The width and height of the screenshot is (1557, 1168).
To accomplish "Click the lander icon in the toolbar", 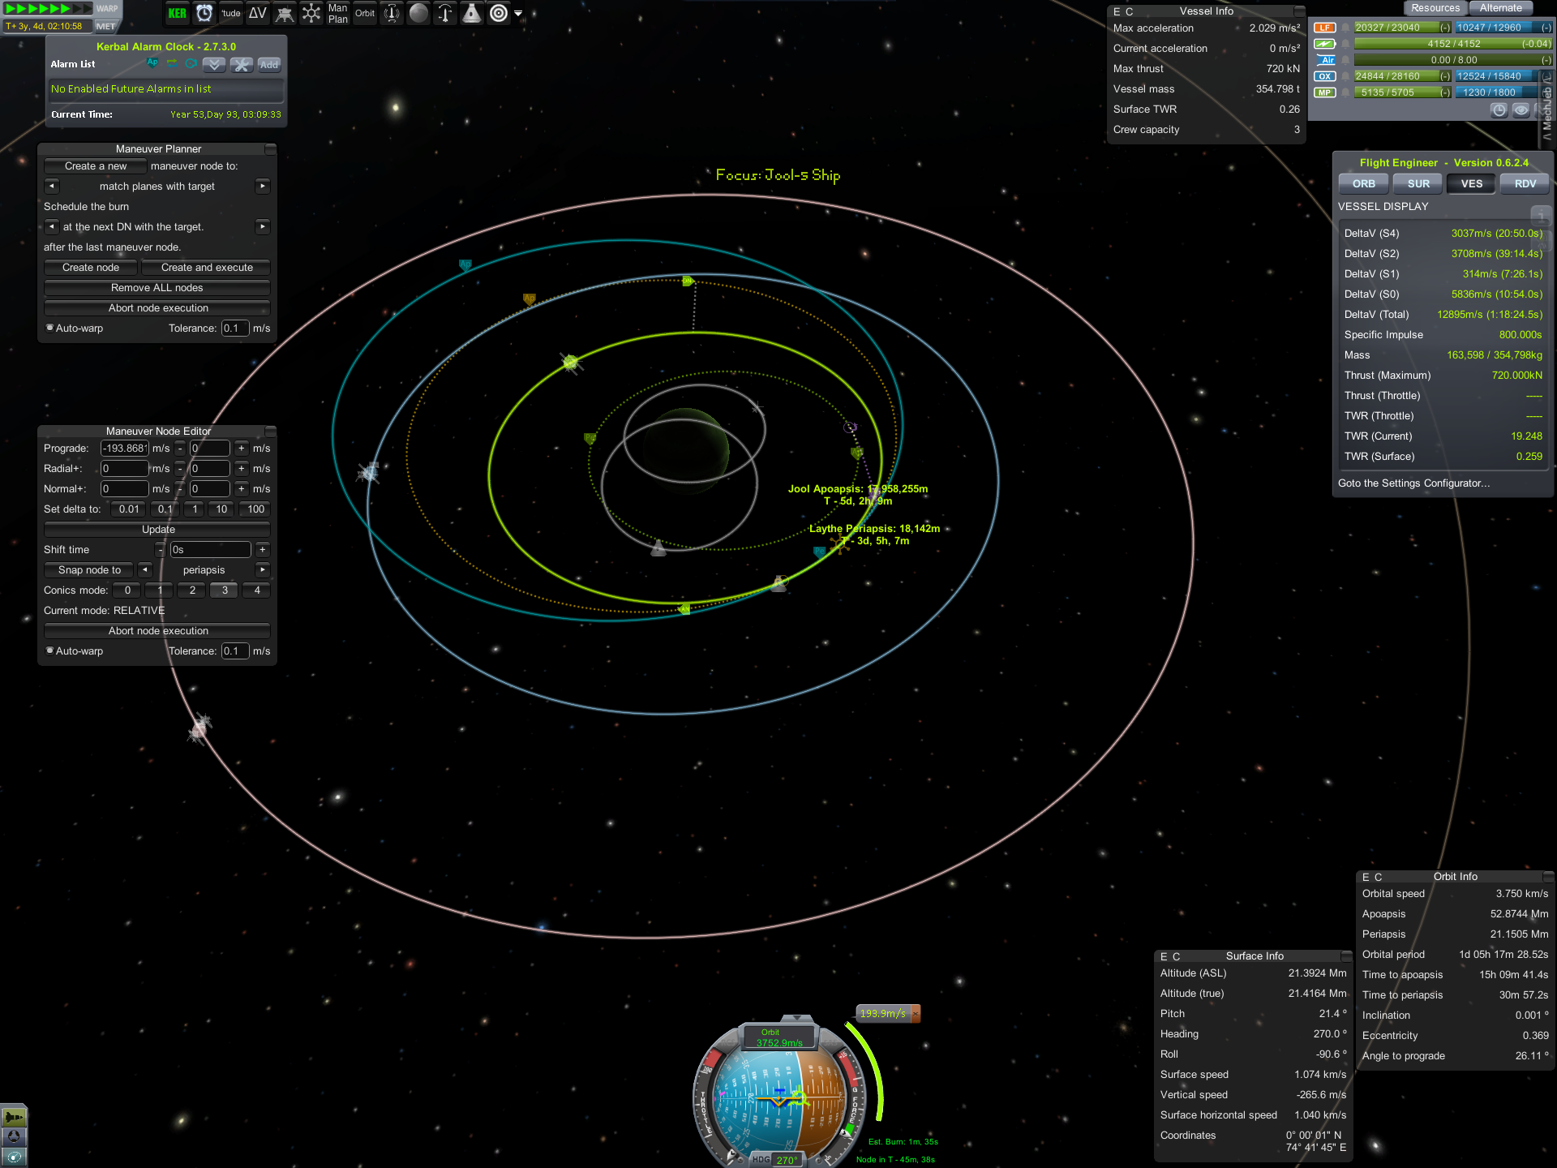I will tap(285, 13).
